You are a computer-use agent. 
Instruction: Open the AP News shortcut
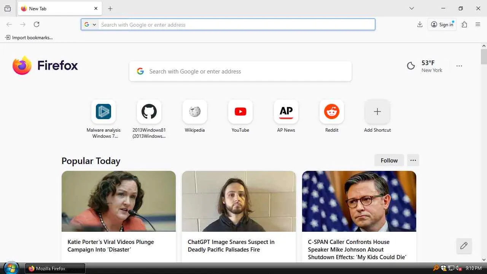(286, 116)
